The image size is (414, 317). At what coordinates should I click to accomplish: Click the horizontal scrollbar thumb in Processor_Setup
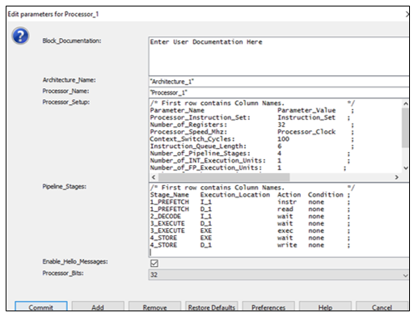[224, 177]
